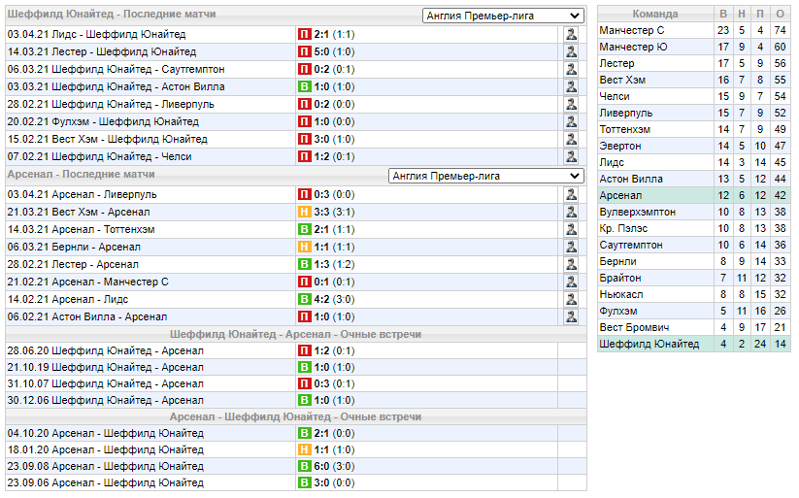Open league dropdown for Шеффилд Юнайтед matches
The height and width of the screenshot is (498, 799).
tap(503, 16)
